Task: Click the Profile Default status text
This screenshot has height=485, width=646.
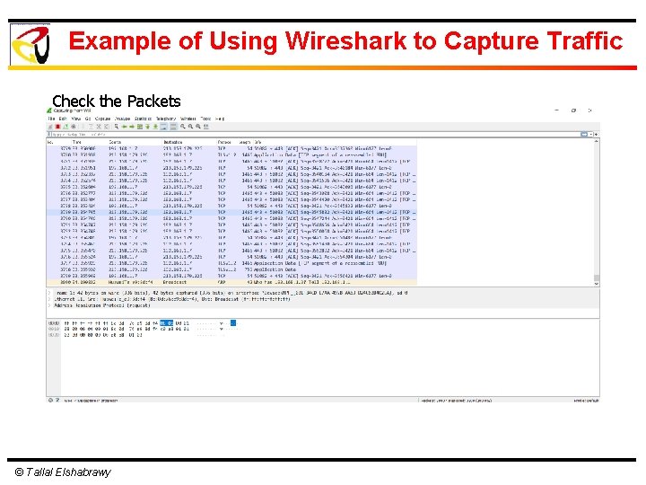Action: [586, 401]
